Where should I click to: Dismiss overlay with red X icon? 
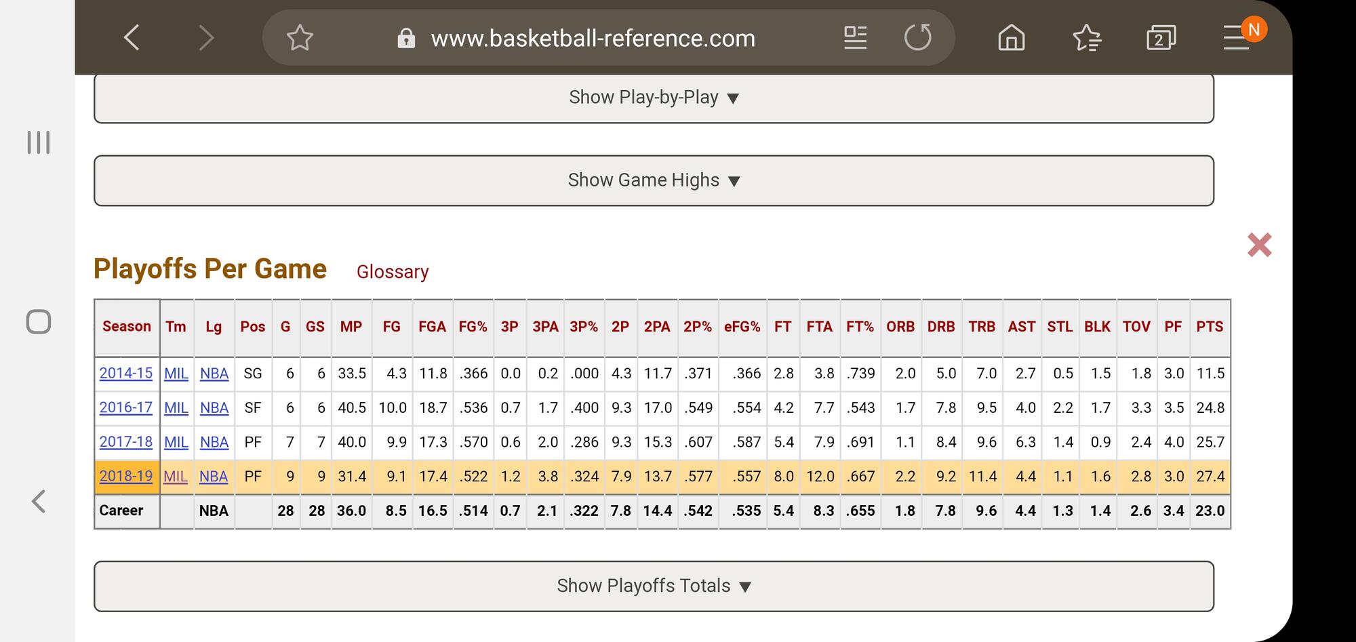click(x=1259, y=245)
